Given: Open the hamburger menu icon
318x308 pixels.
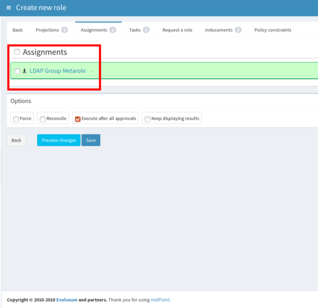Looking at the screenshot, I should pyautogui.click(x=8, y=8).
